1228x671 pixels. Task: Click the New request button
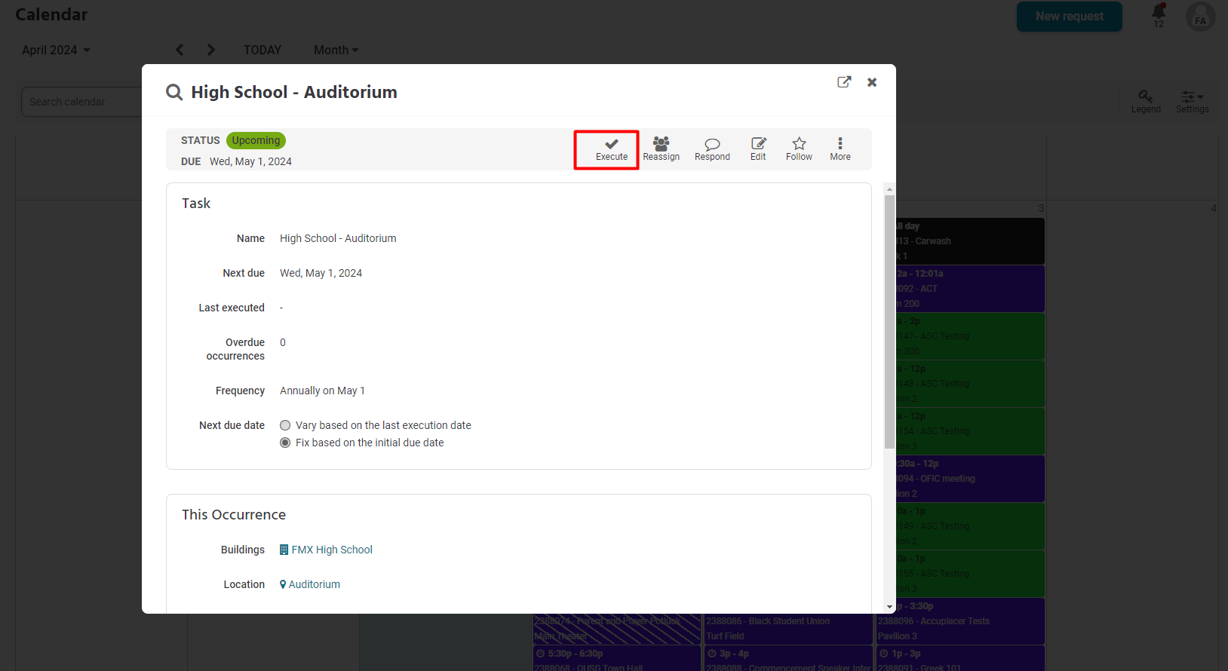pos(1069,17)
